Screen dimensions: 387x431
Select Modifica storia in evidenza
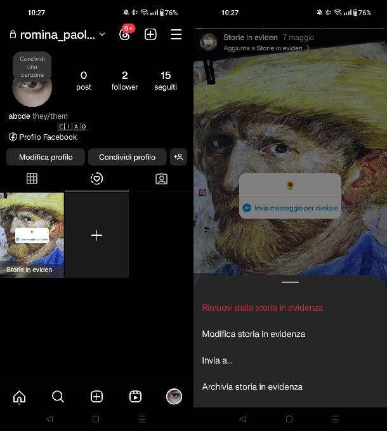pyautogui.click(x=254, y=334)
